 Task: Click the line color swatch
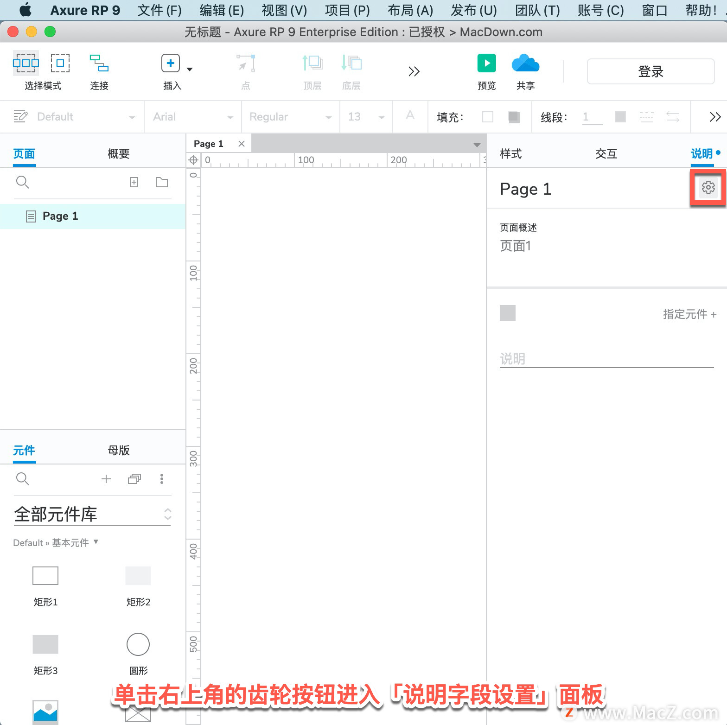[620, 117]
